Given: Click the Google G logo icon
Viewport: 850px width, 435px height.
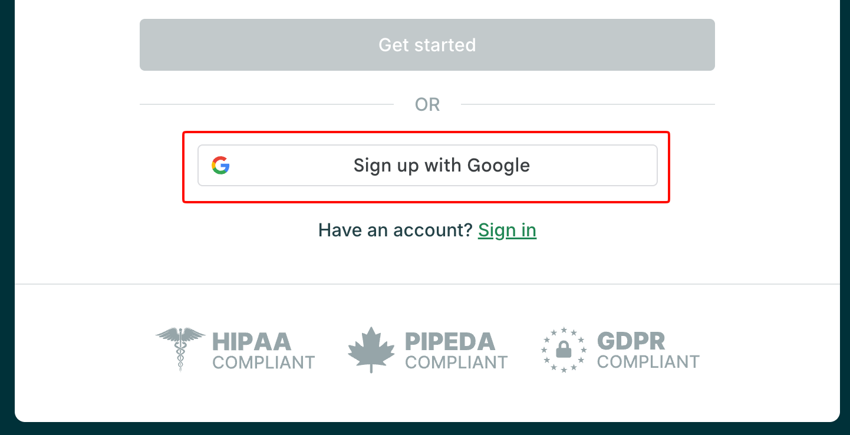Looking at the screenshot, I should (220, 166).
